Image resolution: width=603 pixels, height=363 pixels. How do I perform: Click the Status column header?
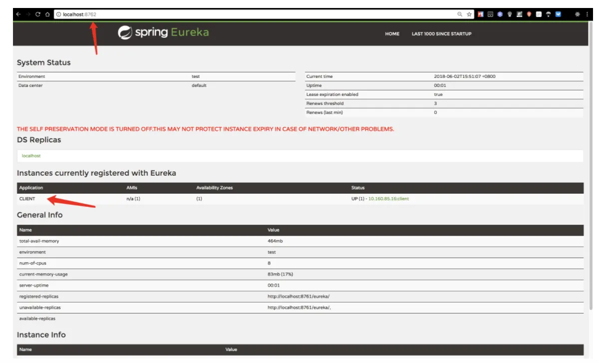(358, 188)
